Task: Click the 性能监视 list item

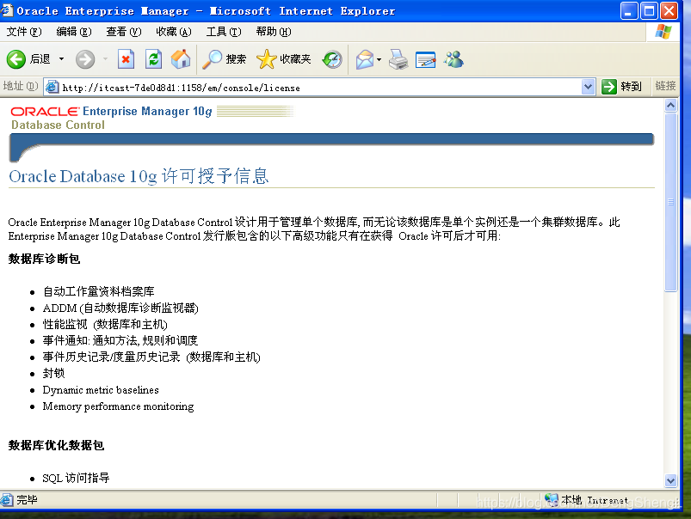Action: coord(105,325)
